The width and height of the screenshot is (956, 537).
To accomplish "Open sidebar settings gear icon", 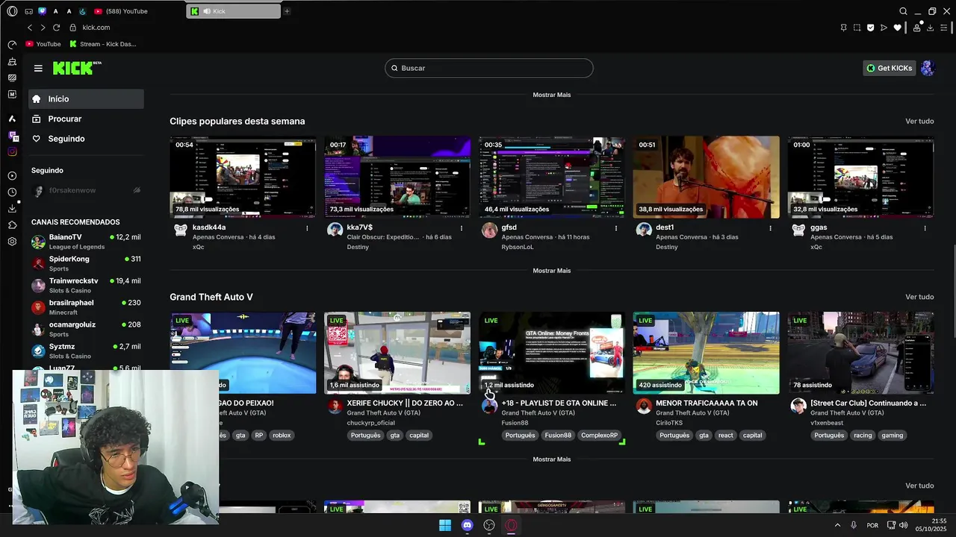I will point(12,242).
